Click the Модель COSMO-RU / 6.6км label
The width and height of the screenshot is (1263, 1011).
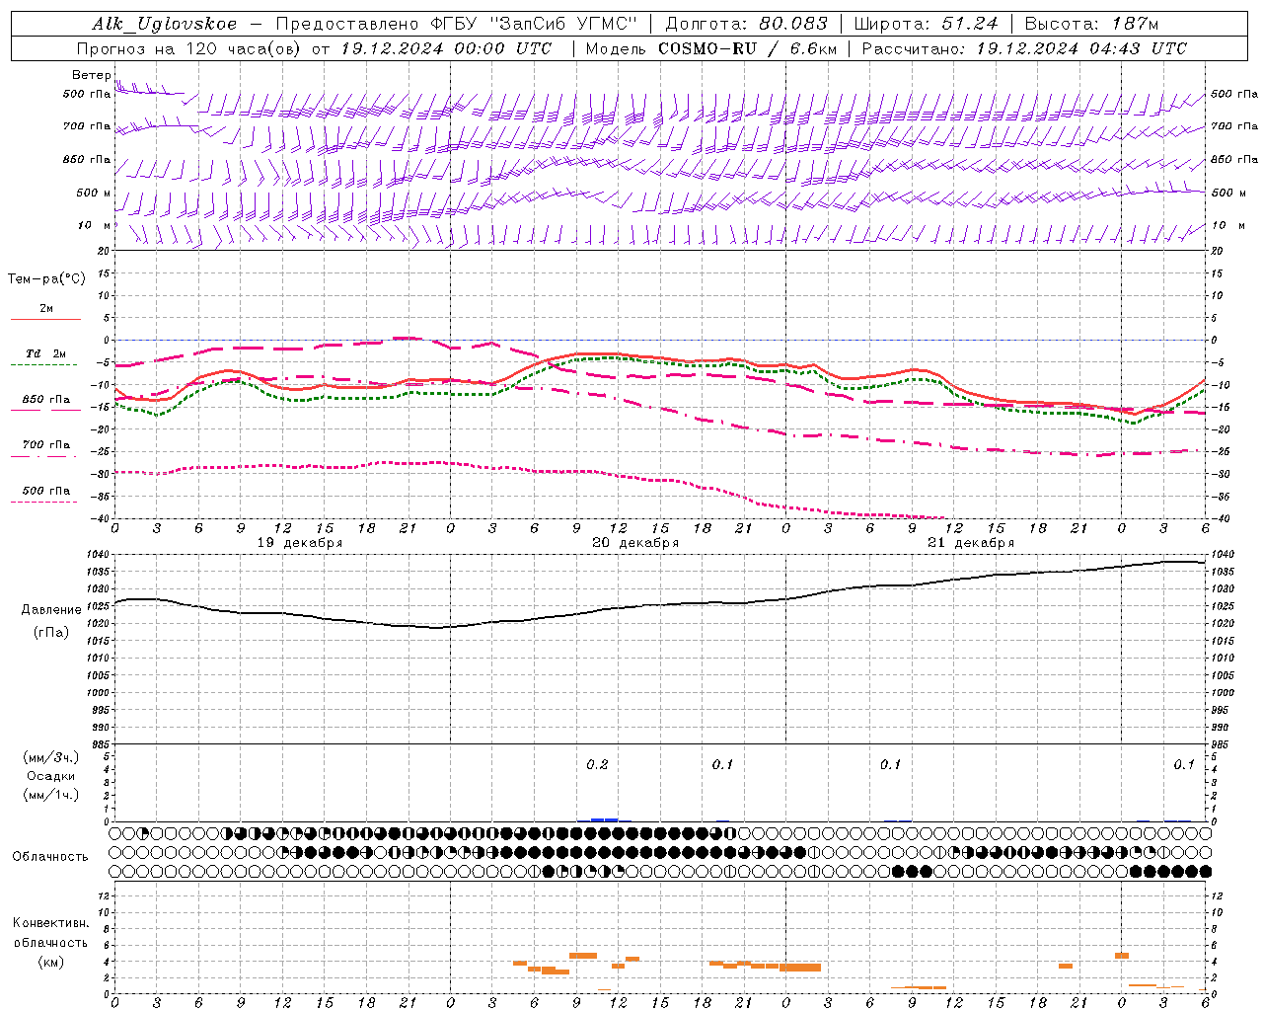[x=711, y=48]
